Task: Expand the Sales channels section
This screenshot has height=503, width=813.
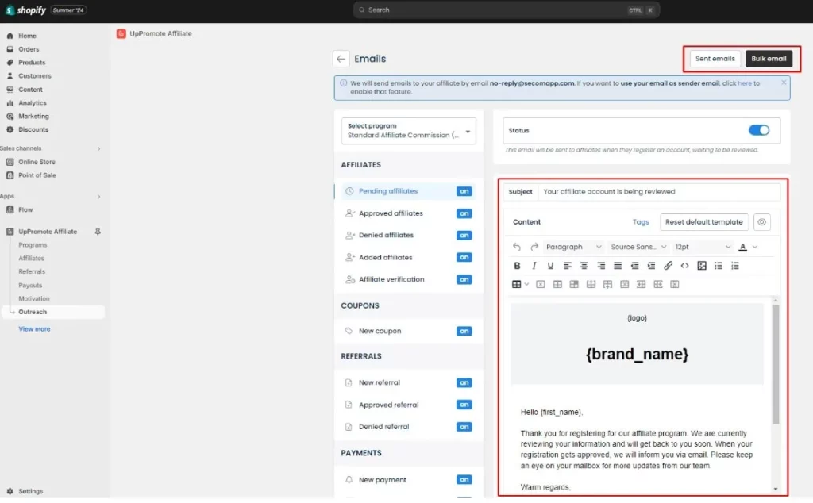Action: pos(98,148)
